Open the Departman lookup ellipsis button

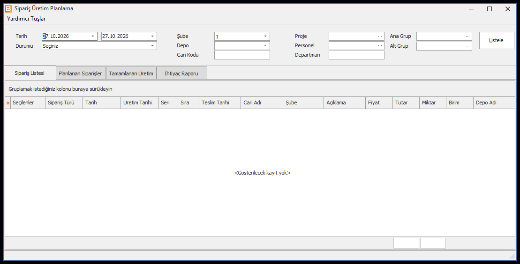(380, 55)
